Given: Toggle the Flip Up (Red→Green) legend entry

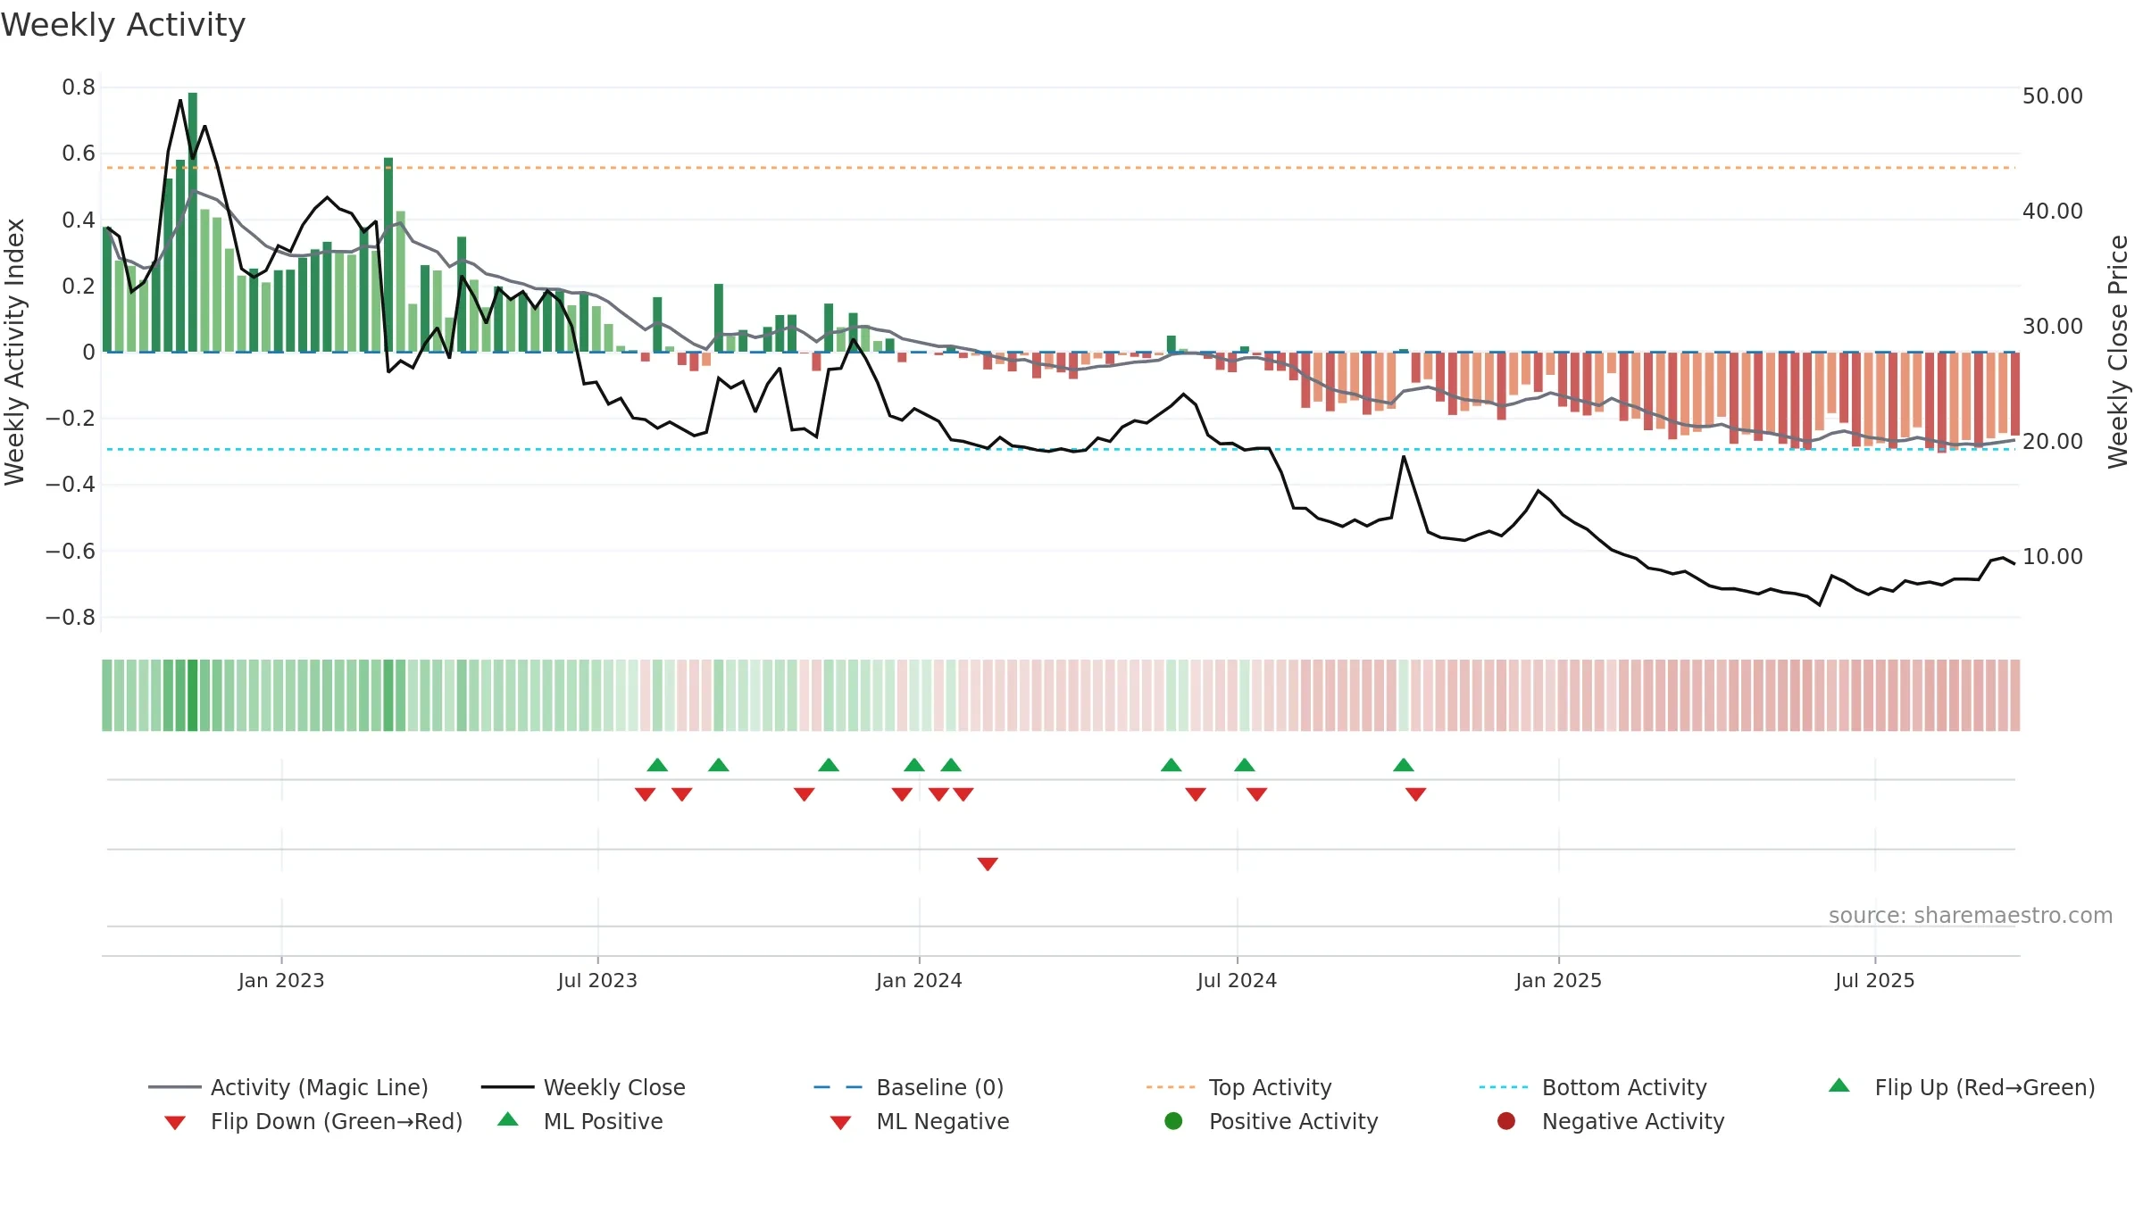Looking at the screenshot, I should (1962, 1087).
